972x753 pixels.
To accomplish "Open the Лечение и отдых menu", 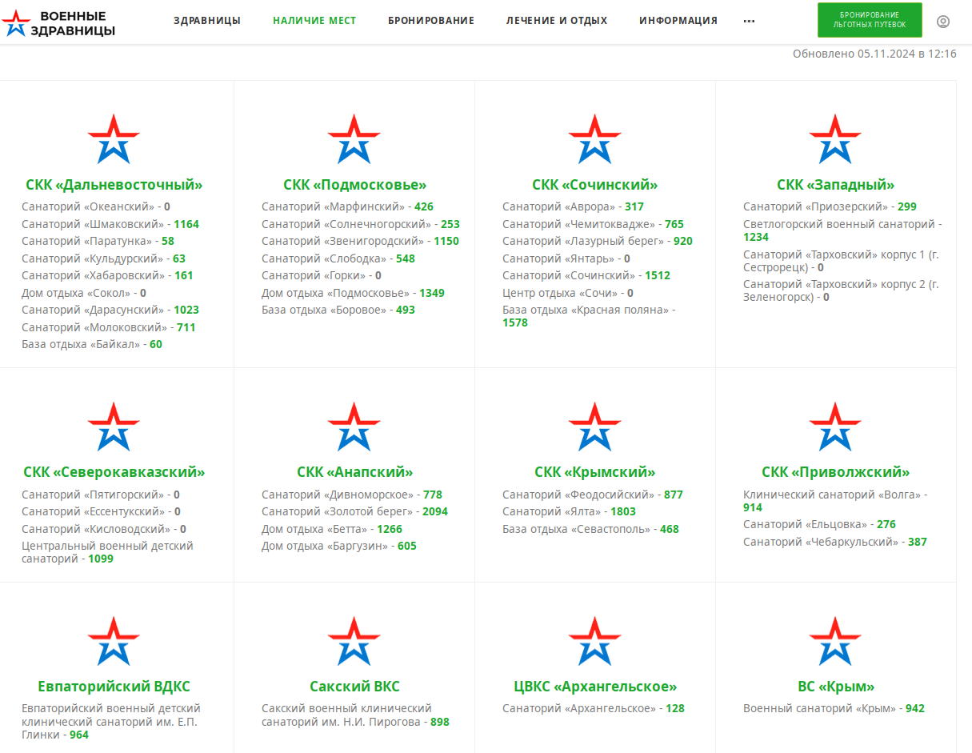I will pos(557,21).
